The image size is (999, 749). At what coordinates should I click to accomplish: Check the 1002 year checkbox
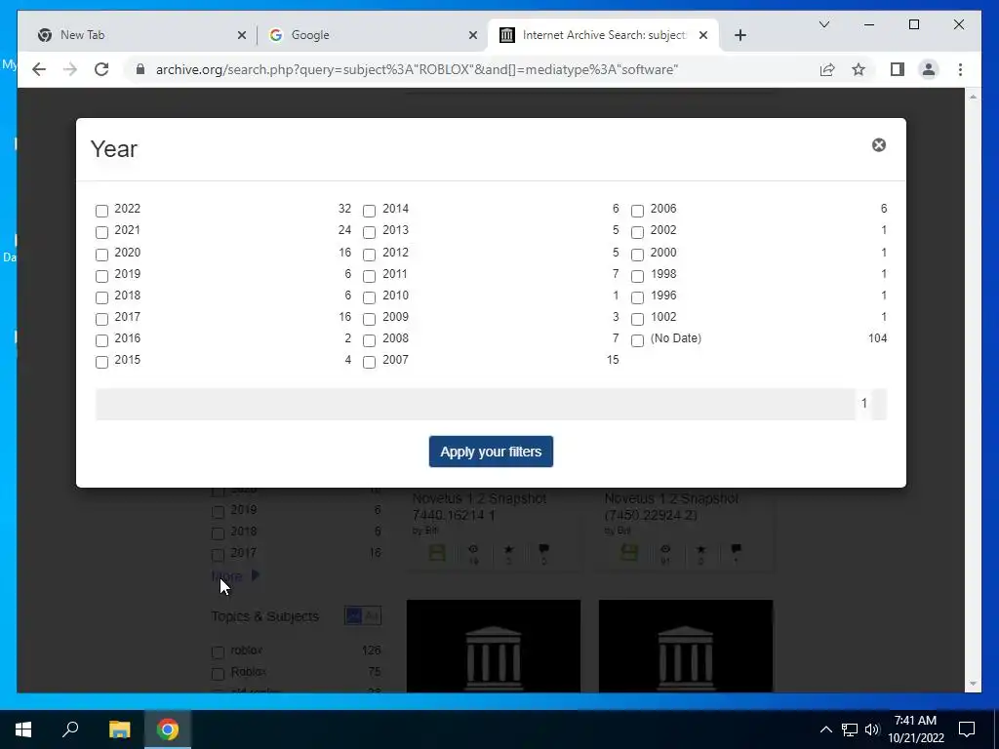(x=638, y=319)
